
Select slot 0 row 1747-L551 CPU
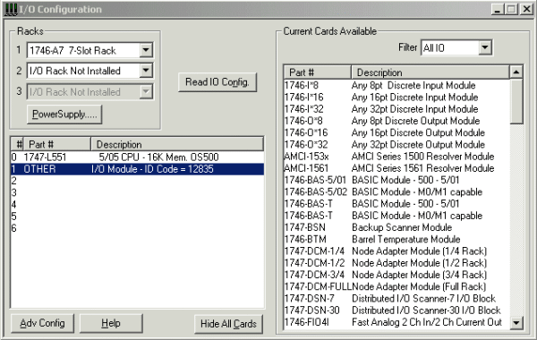point(137,157)
